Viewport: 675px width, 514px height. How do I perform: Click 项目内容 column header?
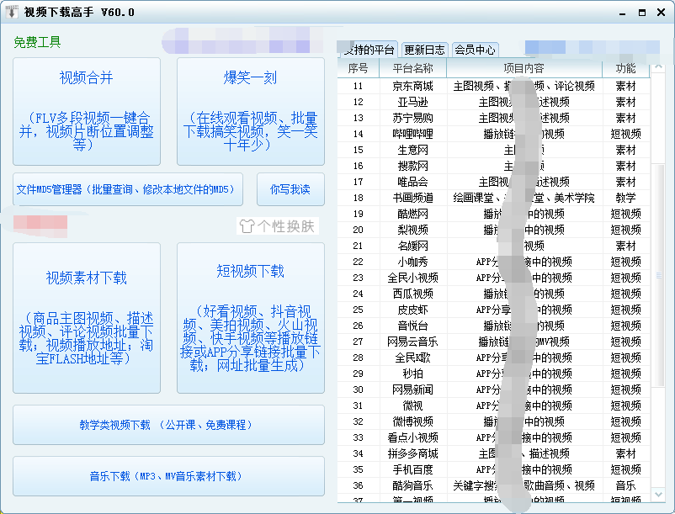point(524,68)
